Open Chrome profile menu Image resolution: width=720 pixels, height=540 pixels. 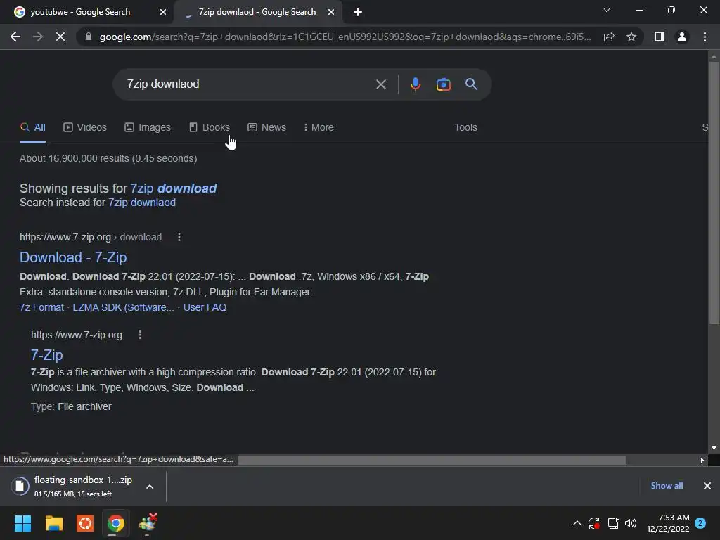(682, 37)
